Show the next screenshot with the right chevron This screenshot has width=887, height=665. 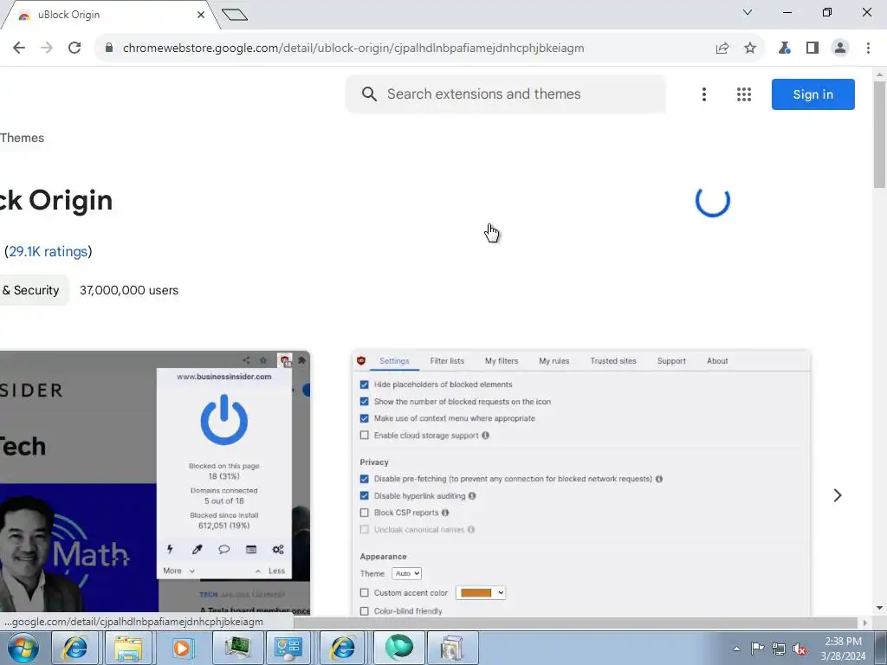click(838, 495)
